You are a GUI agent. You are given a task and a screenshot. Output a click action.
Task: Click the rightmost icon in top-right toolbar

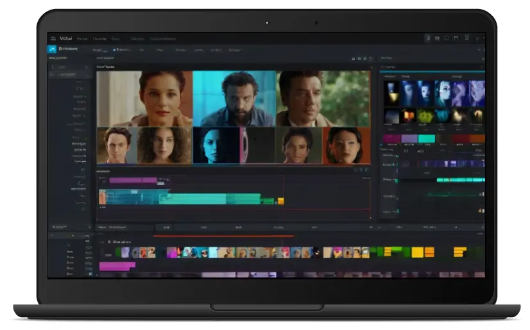[477, 38]
